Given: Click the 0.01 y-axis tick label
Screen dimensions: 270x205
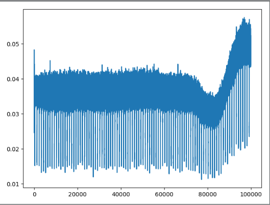Looking at the screenshot, I should point(13,184).
